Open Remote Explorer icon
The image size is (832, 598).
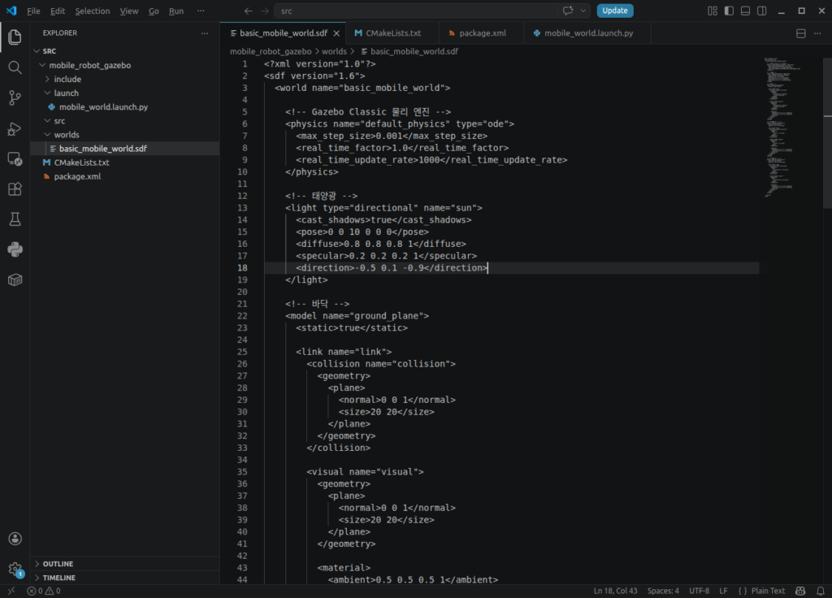coord(15,158)
